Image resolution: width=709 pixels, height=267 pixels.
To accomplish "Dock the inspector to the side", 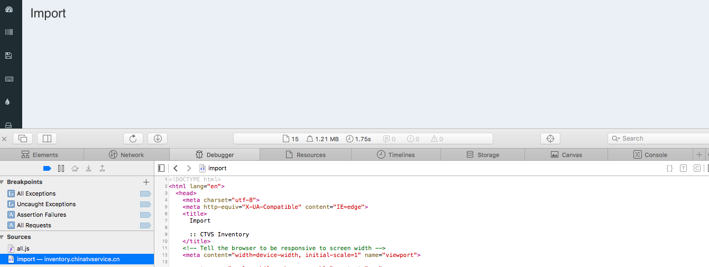I will (47, 139).
